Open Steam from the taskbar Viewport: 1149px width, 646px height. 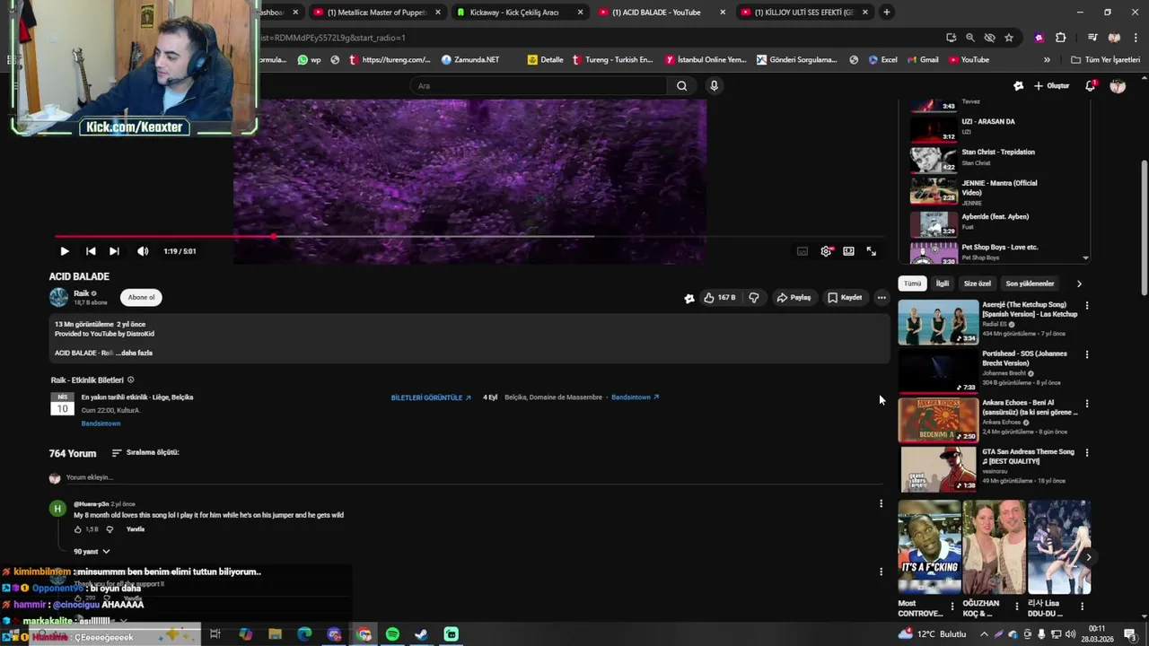(x=421, y=634)
